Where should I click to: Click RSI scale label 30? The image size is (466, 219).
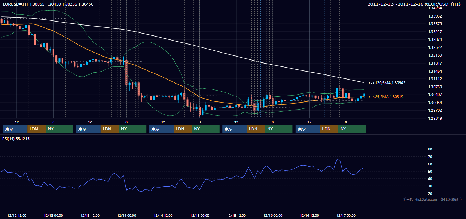click(x=430, y=186)
